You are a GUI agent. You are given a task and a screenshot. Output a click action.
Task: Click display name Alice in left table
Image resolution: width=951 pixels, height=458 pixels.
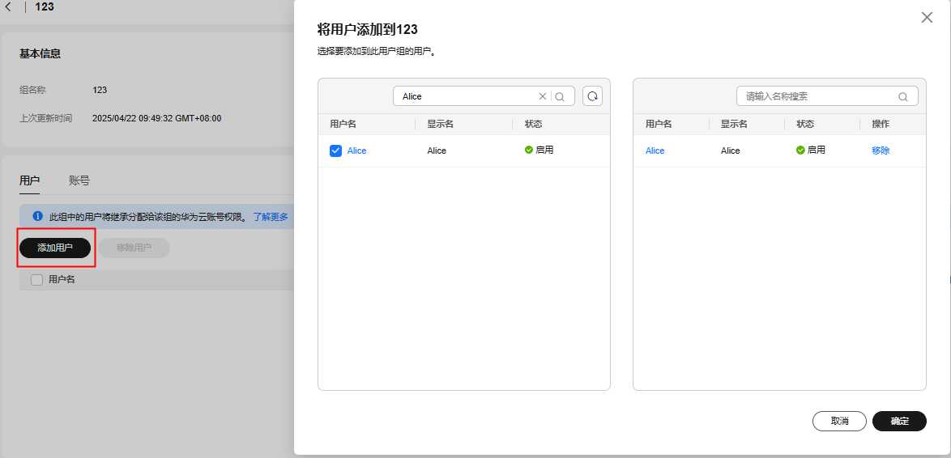tap(437, 151)
